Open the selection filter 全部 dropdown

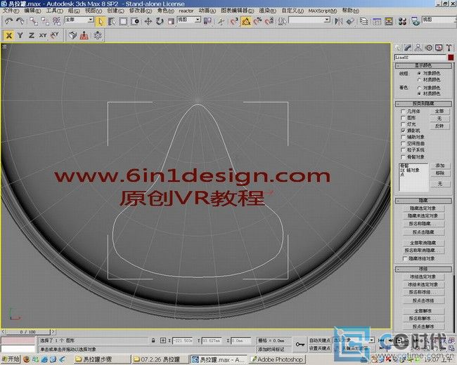click(91, 20)
